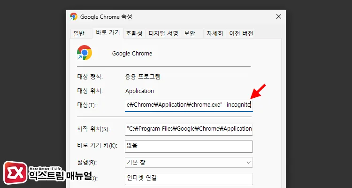352x188 pixels.
Task: Click the 대상(T) target path field
Action: (x=189, y=105)
